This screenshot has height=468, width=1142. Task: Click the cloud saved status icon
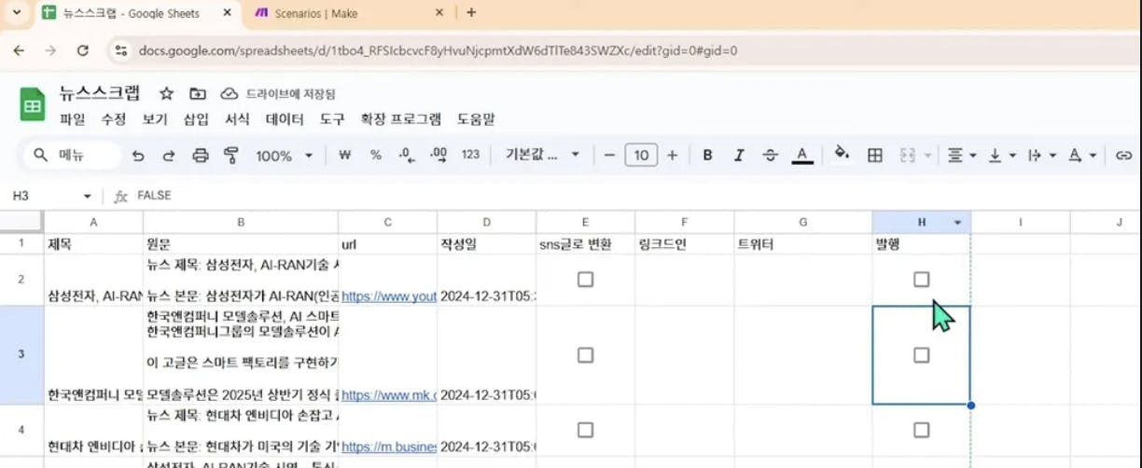(x=229, y=93)
